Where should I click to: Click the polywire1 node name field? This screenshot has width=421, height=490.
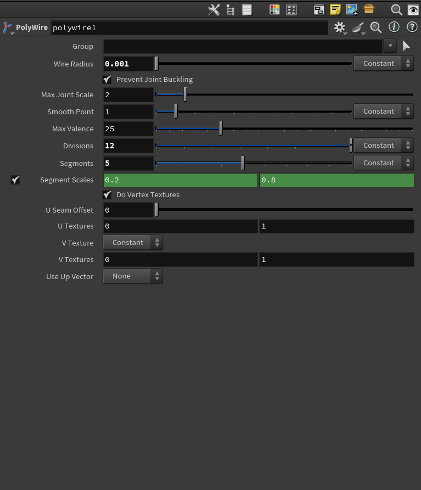click(189, 27)
